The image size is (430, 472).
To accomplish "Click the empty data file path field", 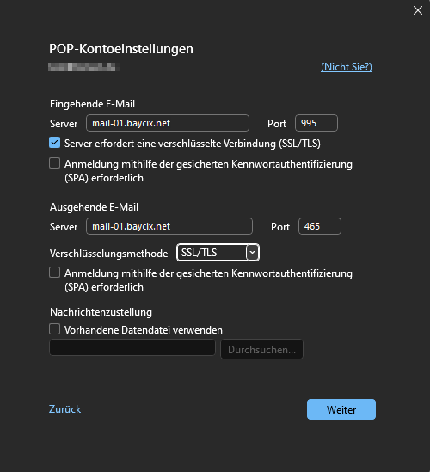I will [x=132, y=347].
